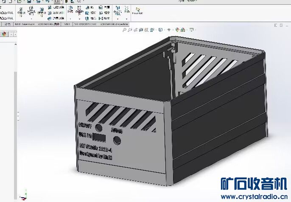Click the left panel collapse handle
Image resolution: width=291 pixels, height=202 pixels.
tap(18, 116)
